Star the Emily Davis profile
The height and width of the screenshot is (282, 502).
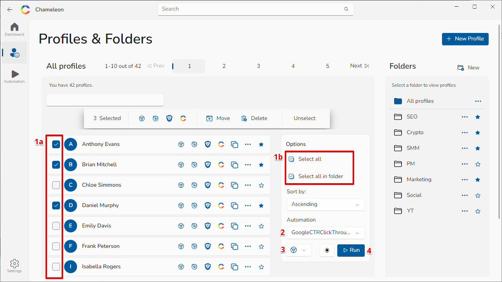click(261, 226)
